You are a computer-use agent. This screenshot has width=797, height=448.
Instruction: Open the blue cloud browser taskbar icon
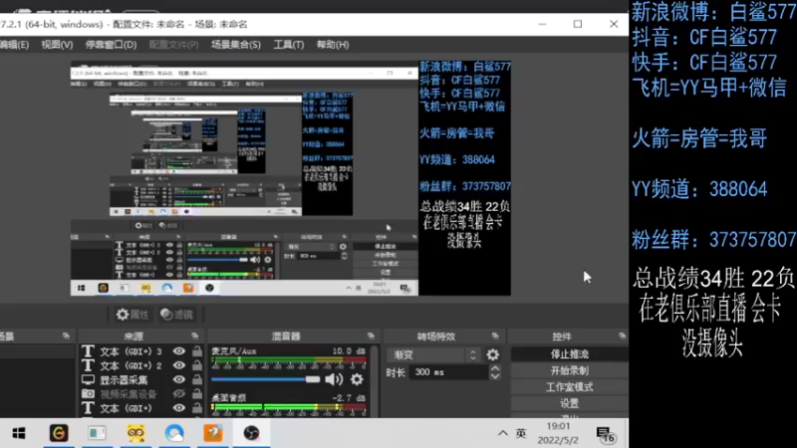click(x=174, y=433)
